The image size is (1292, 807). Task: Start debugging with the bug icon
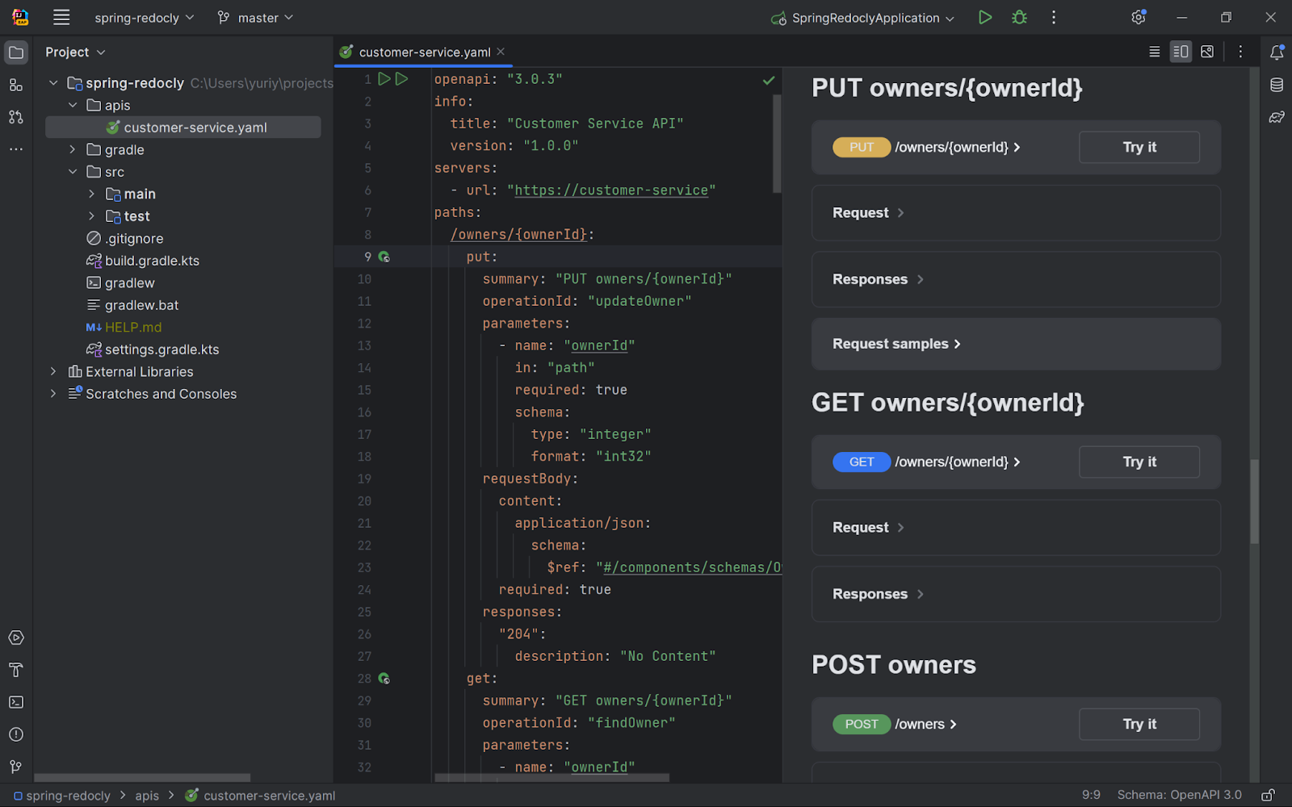pos(1019,17)
